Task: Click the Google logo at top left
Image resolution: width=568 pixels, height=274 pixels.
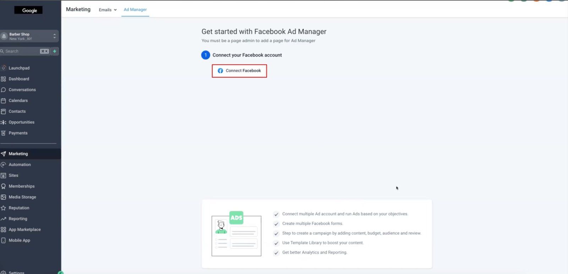Action: click(x=28, y=10)
